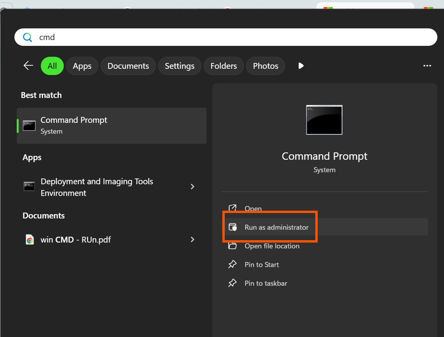Click Pin to taskbar
Viewport: 444px width, 337px height.
coord(325,283)
